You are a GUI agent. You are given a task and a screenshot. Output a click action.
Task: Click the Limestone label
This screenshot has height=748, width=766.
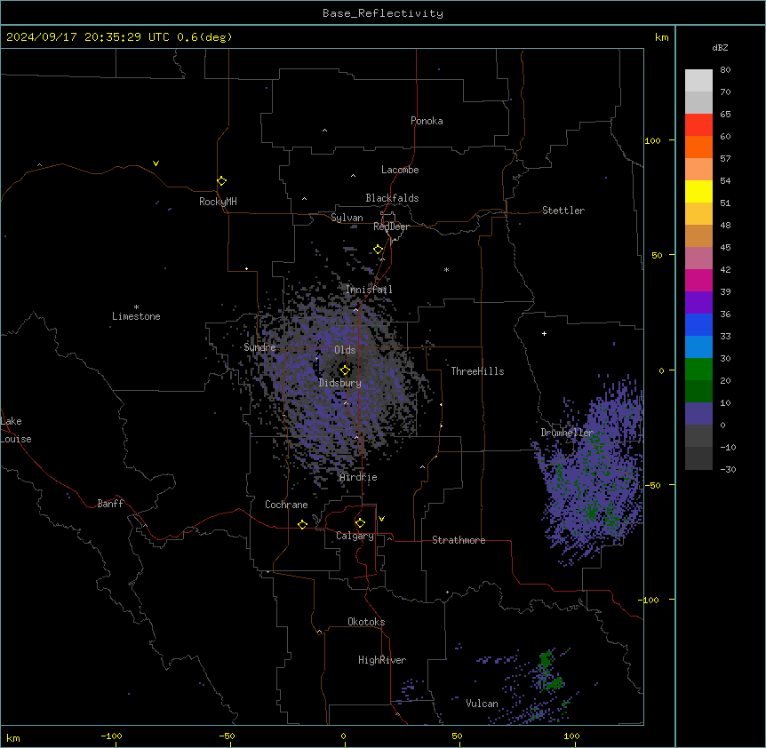coord(136,316)
